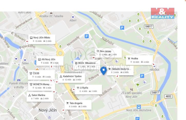Select the Kadeřnictví Ypsilon card
186x120 pixels.
tap(71, 78)
